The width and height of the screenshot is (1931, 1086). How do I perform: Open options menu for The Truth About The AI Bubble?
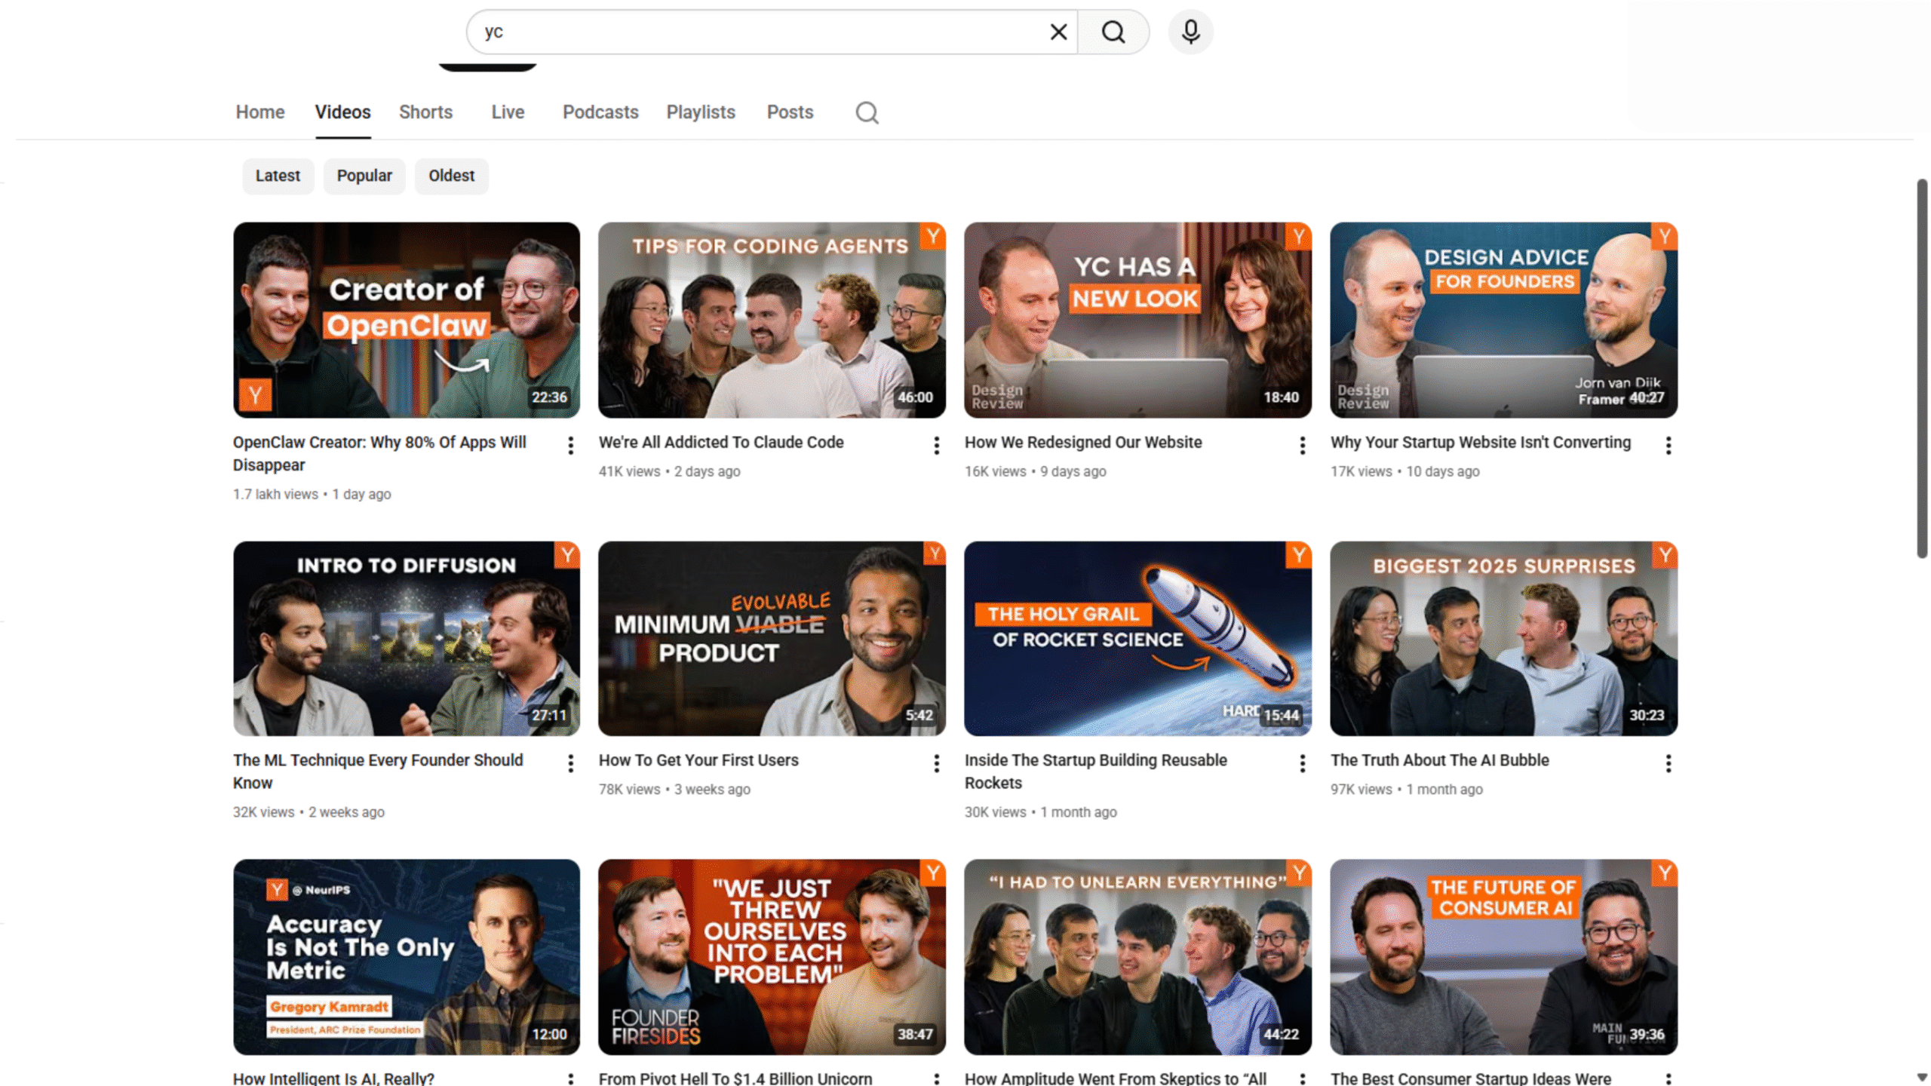(1669, 764)
